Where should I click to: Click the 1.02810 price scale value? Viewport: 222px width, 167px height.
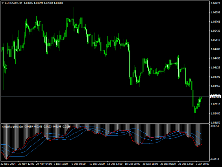pos(215,104)
